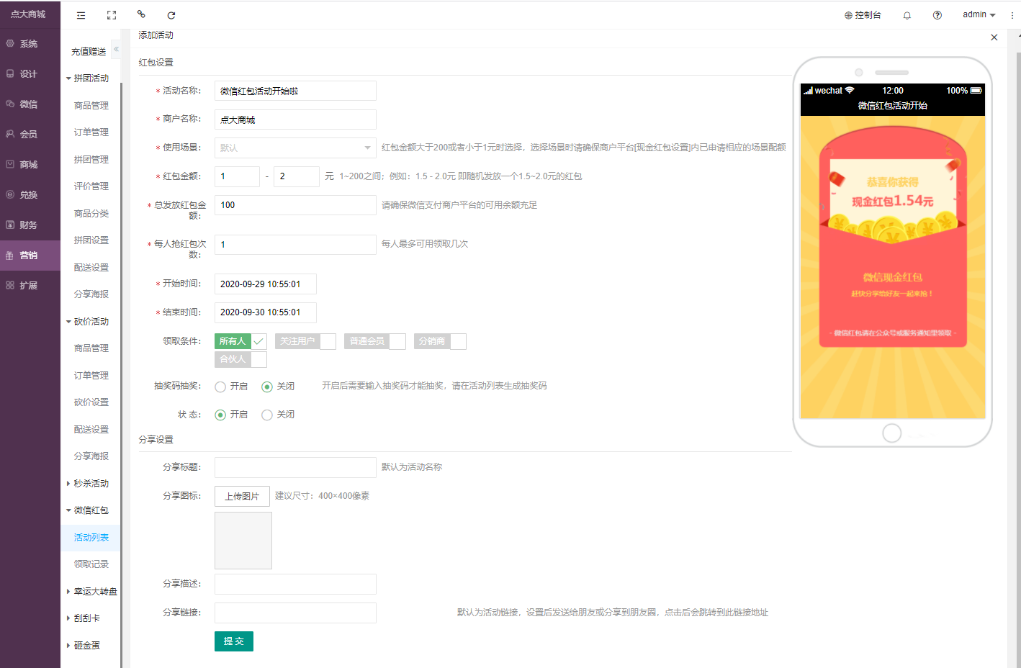Click the phone preview home button
The image size is (1021, 668).
892,433
